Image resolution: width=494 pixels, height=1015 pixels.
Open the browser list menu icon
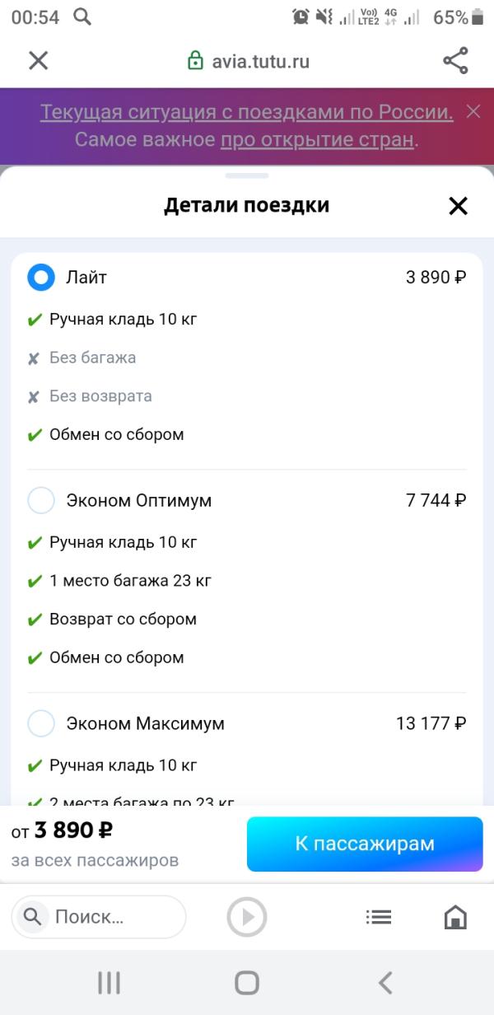379,917
